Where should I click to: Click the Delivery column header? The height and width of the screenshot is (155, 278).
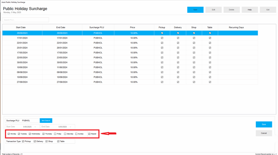pyautogui.click(x=178, y=27)
